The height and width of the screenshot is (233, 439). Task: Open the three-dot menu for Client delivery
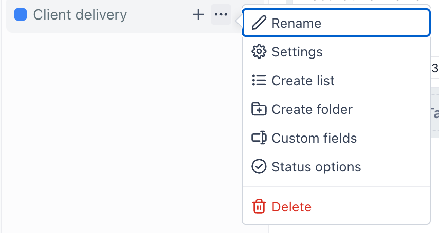[x=221, y=14]
